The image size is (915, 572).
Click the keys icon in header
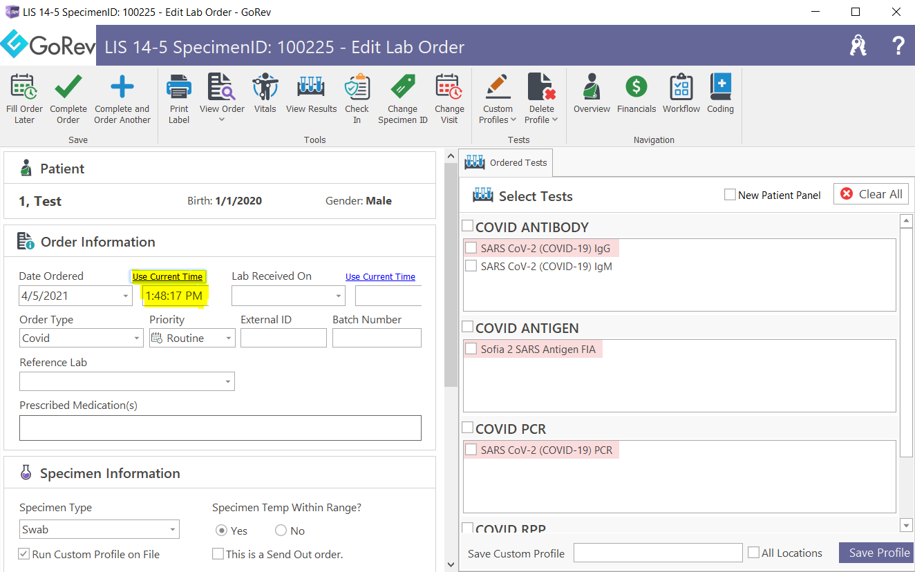[858, 46]
